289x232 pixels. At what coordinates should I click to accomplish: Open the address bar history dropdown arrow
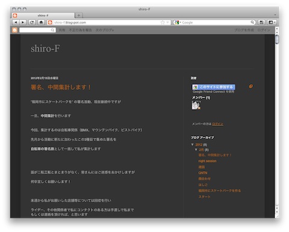(x=167, y=22)
